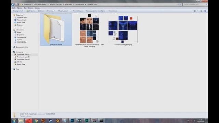Open Яндекс.Диск under Компьютер
The width and height of the screenshot is (219, 123).
point(21,64)
